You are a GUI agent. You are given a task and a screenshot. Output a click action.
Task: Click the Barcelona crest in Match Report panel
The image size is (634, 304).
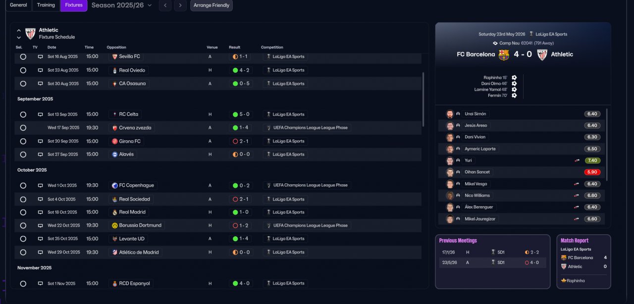(564, 258)
